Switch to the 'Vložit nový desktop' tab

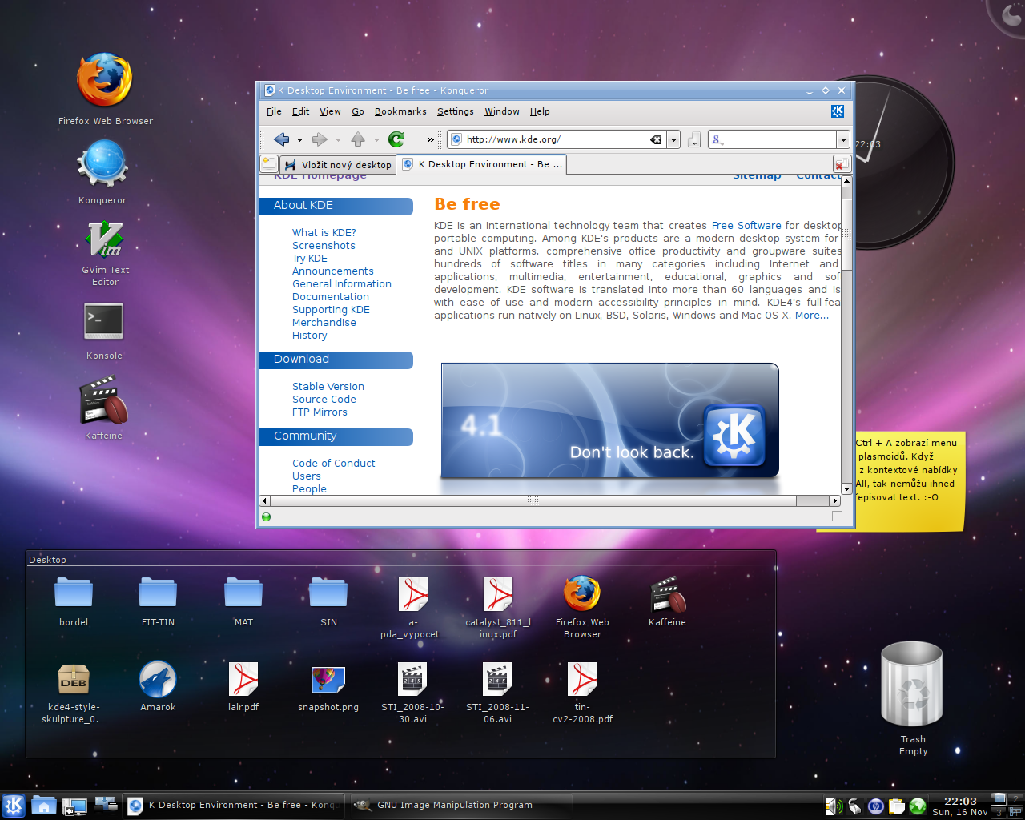pyautogui.click(x=338, y=164)
